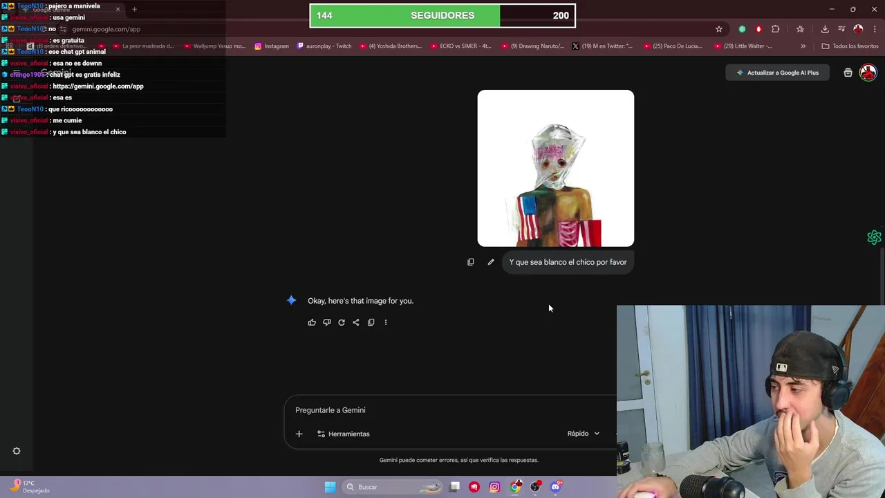Regenerate the Gemini response
Screen dimensions: 885x498
pyautogui.click(x=342, y=322)
